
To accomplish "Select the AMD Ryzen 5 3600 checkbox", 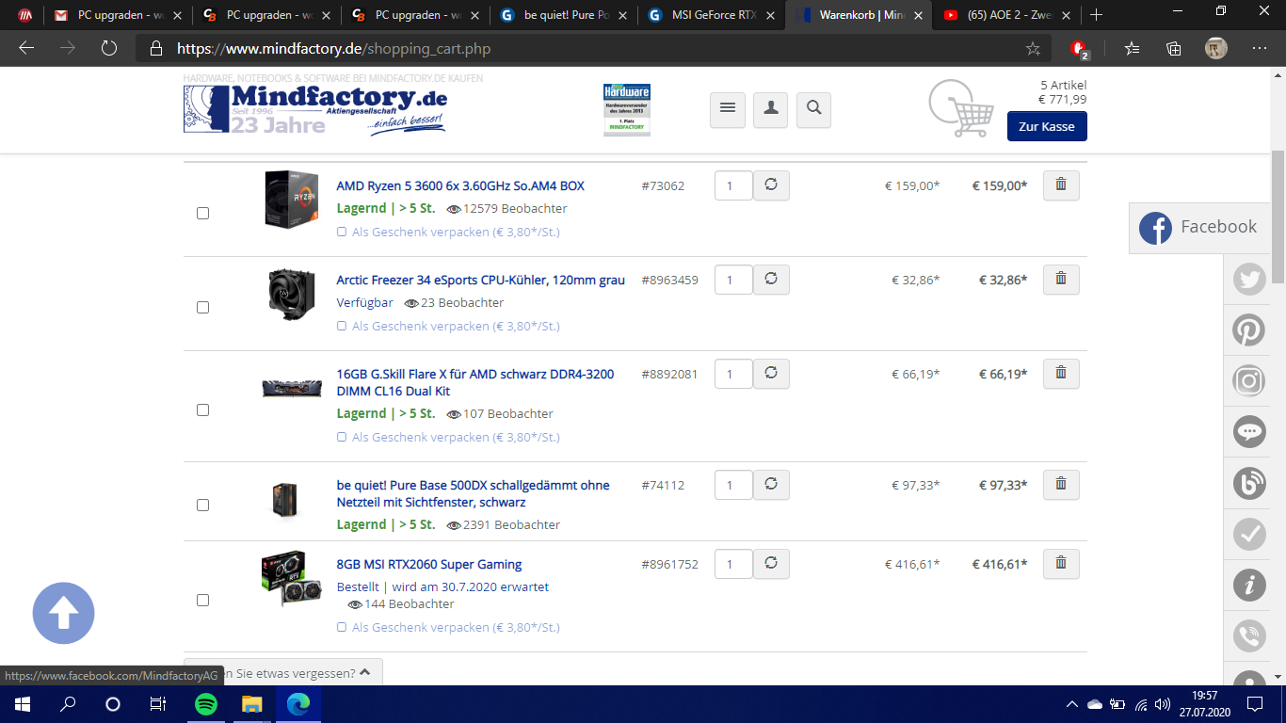I will point(202,214).
